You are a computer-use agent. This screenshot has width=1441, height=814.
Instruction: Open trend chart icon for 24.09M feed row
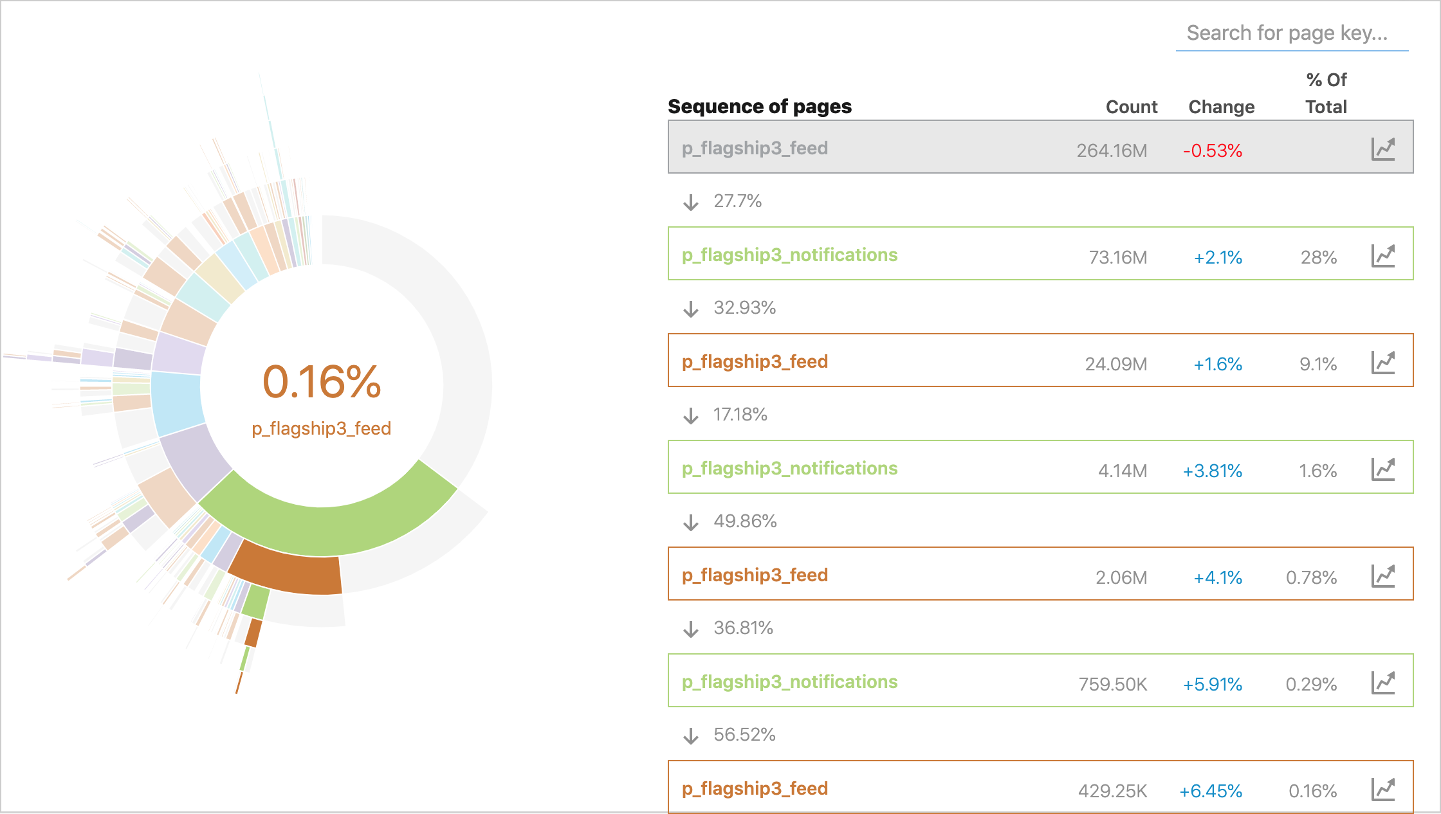pos(1382,362)
